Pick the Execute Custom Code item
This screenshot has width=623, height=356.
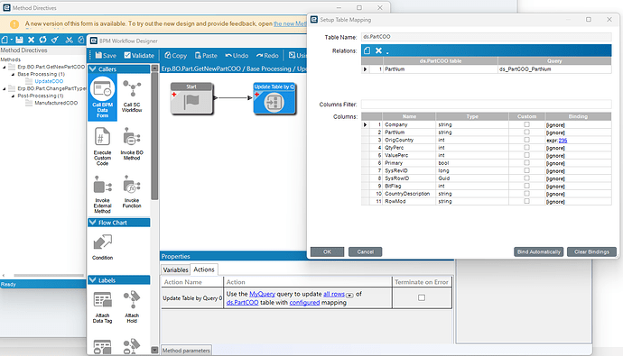click(103, 146)
